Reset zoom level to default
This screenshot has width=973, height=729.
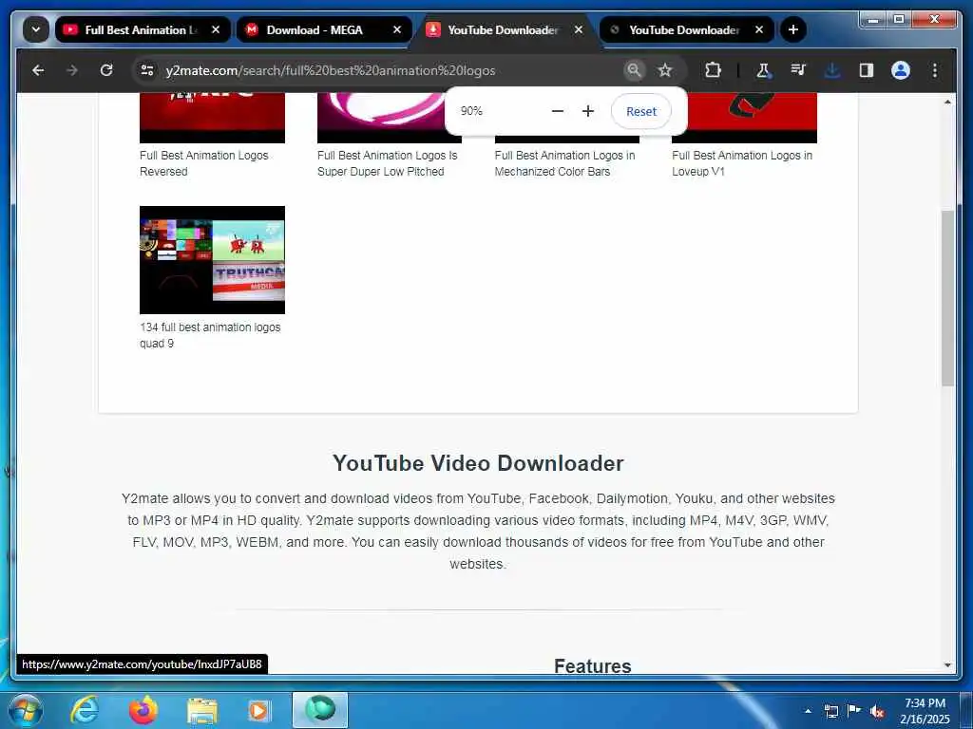pyautogui.click(x=641, y=112)
